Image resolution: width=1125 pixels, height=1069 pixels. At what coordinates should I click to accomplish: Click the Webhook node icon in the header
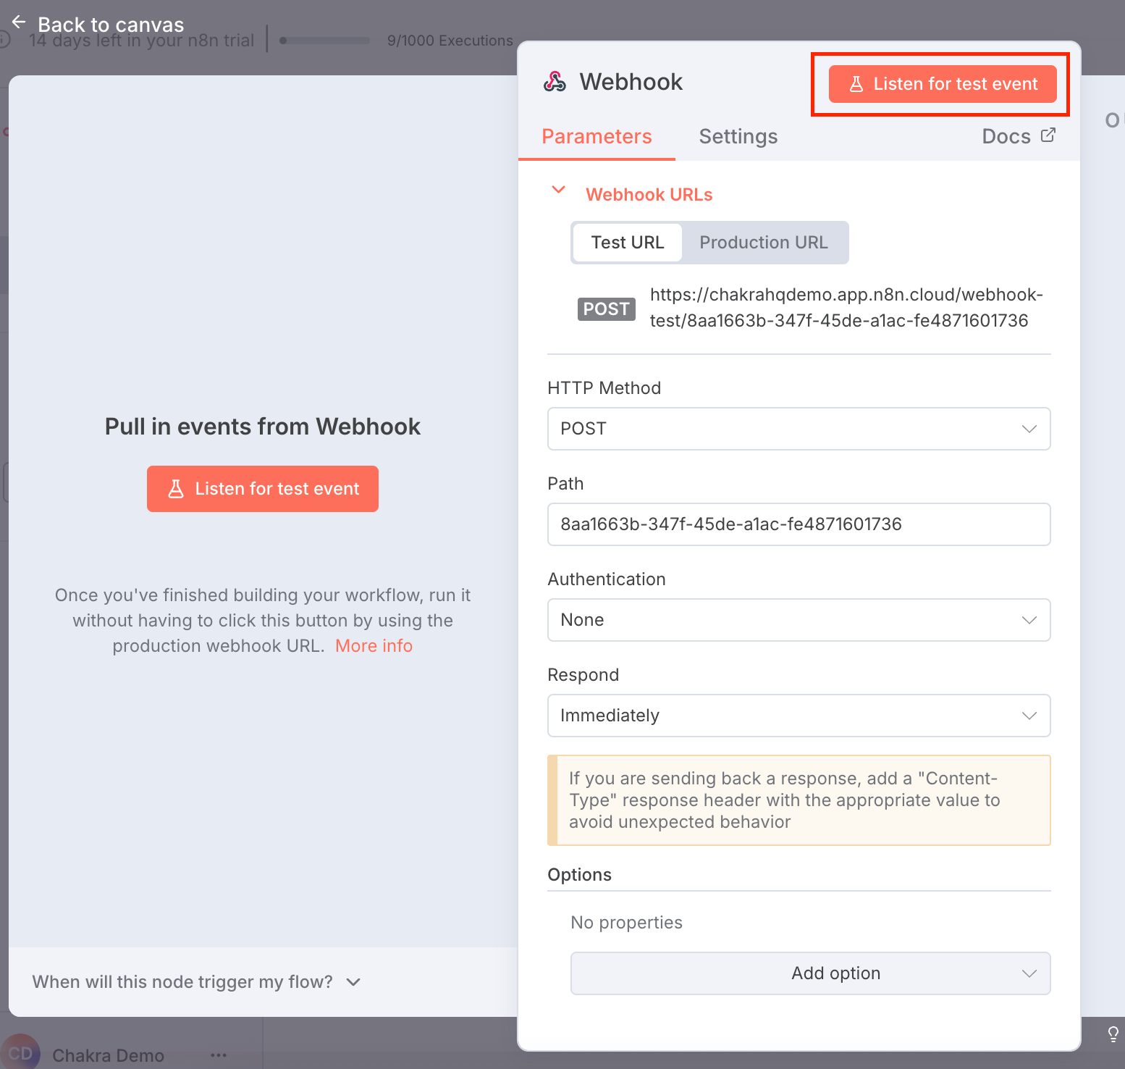click(x=555, y=82)
